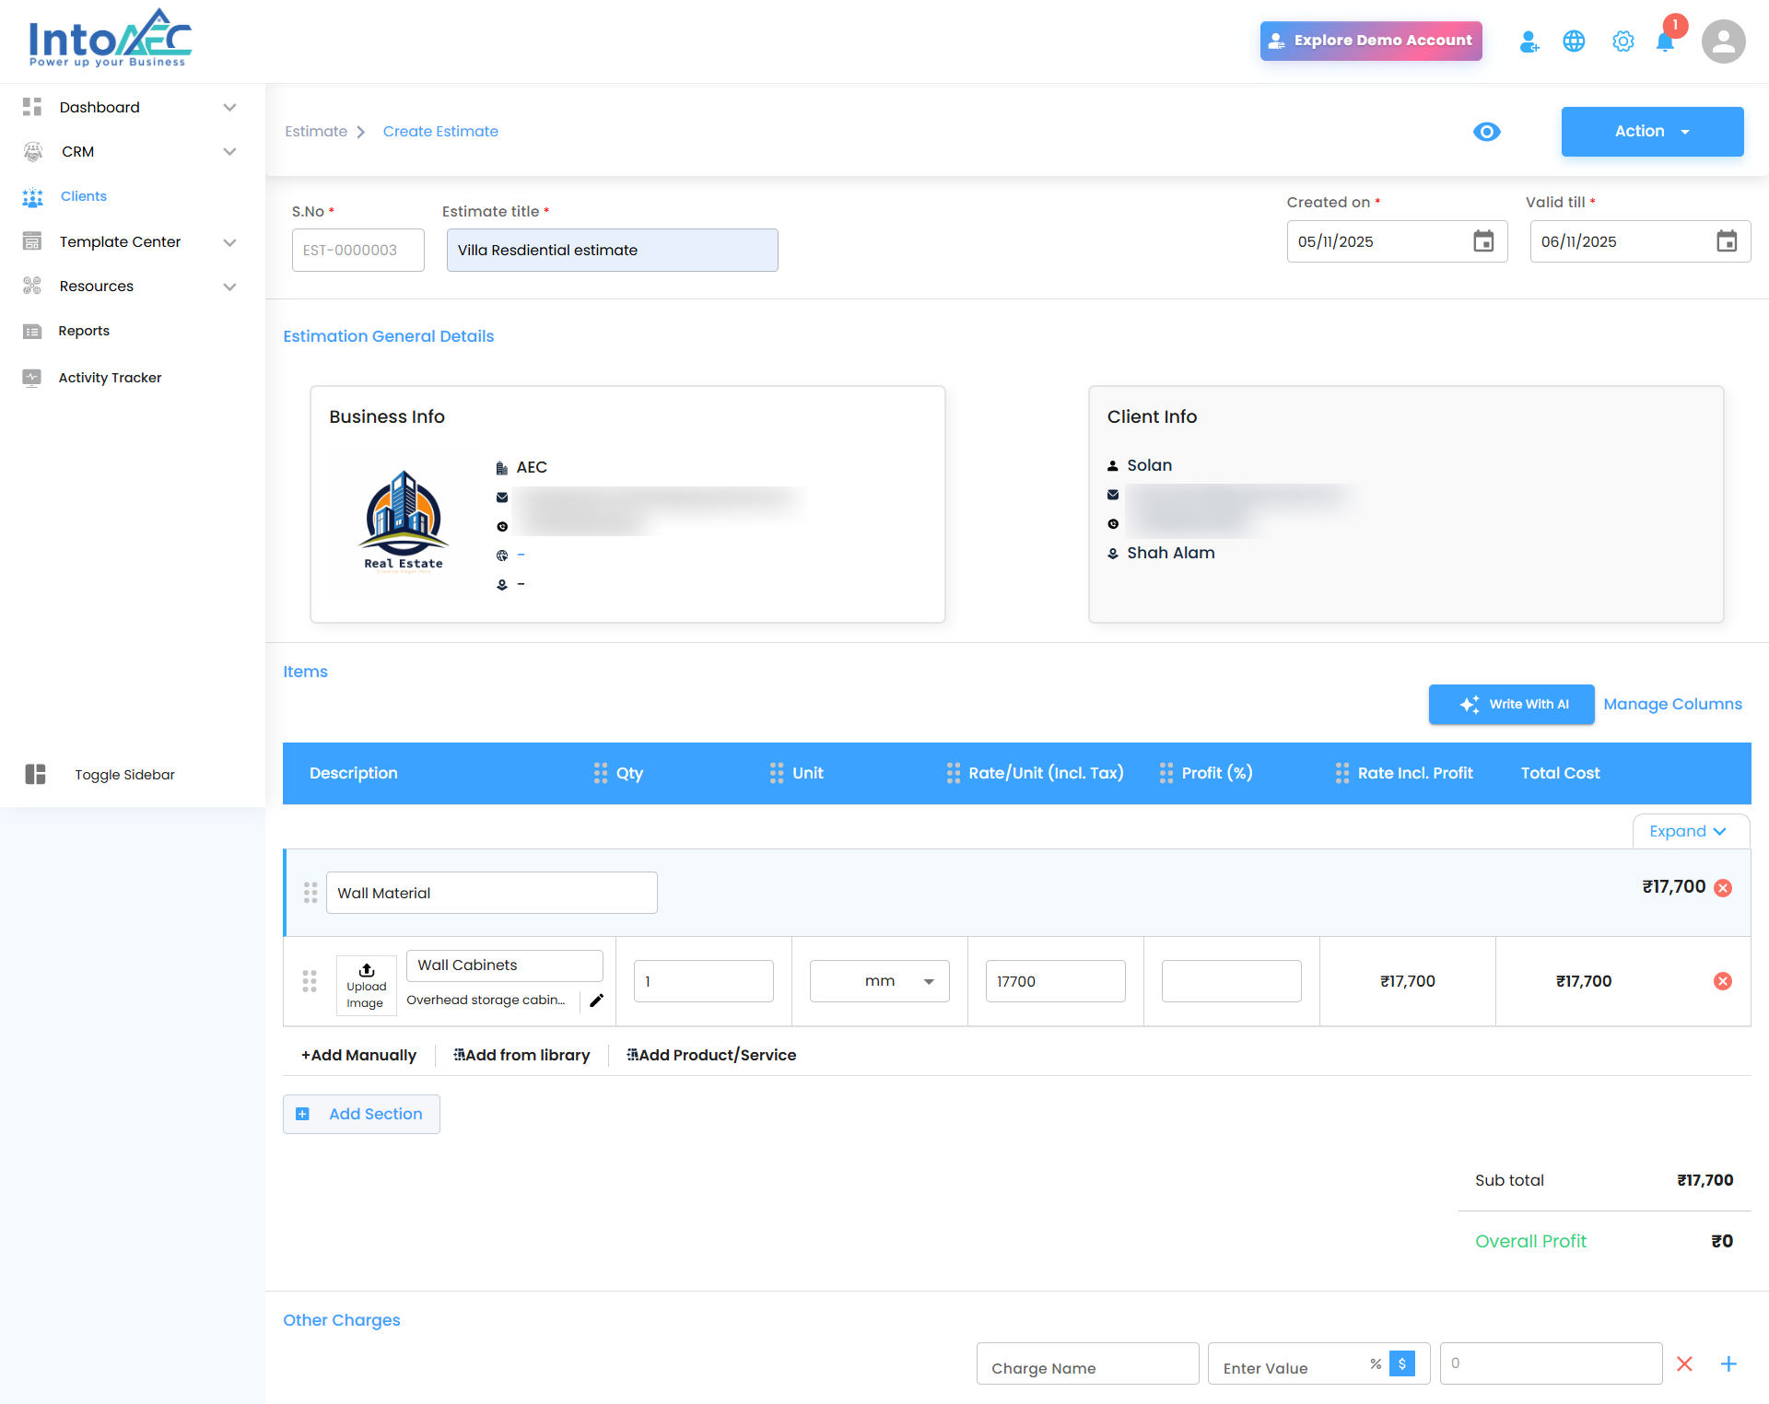The height and width of the screenshot is (1404, 1769).
Task: Click the notification bell icon
Action: pos(1664,42)
